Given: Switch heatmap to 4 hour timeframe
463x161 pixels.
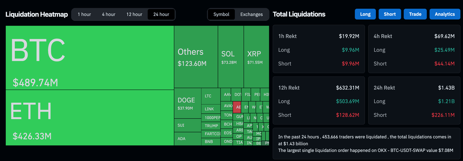Looking at the screenshot, I should pos(109,14).
